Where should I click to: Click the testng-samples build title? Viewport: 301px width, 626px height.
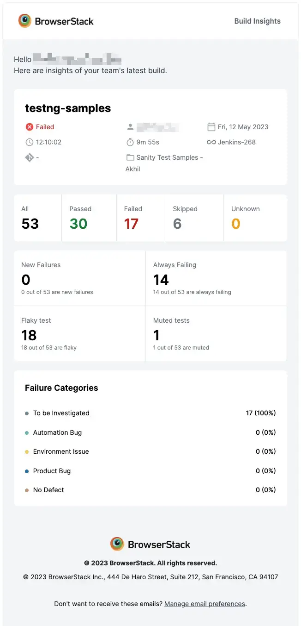tap(68, 108)
